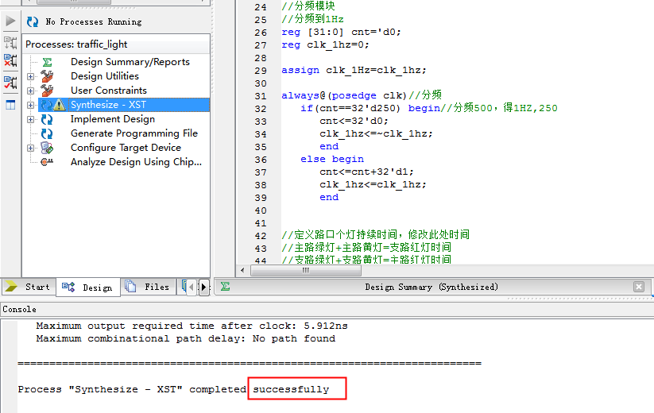This screenshot has width=654, height=413.
Task: Click code line "clk_1hz<=~clk_1hz;"
Action: [x=376, y=133]
